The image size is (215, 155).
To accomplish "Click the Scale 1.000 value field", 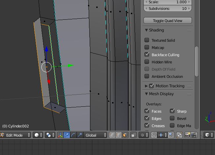I will pos(168,2).
